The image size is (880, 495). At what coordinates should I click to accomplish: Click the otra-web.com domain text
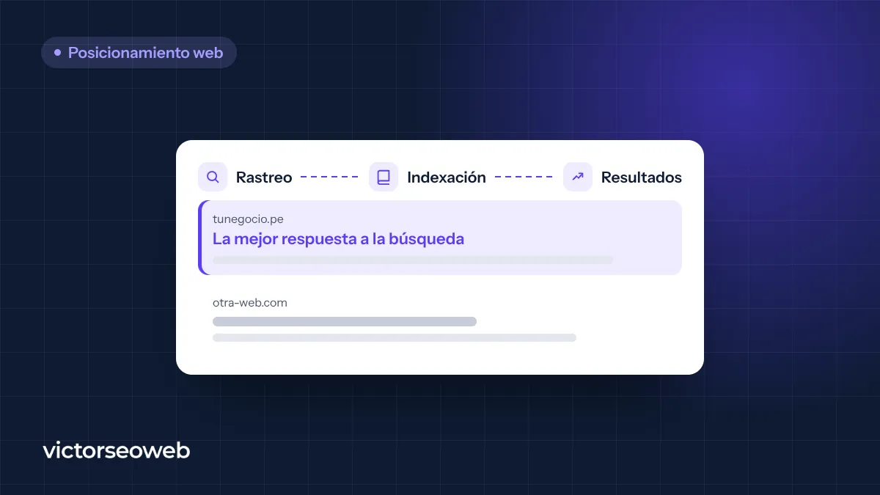pos(250,302)
